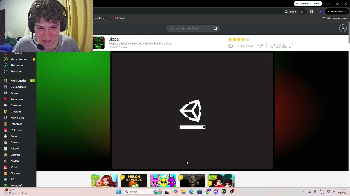Open the Coches category
The width and height of the screenshot is (350, 196).
[x=16, y=155]
